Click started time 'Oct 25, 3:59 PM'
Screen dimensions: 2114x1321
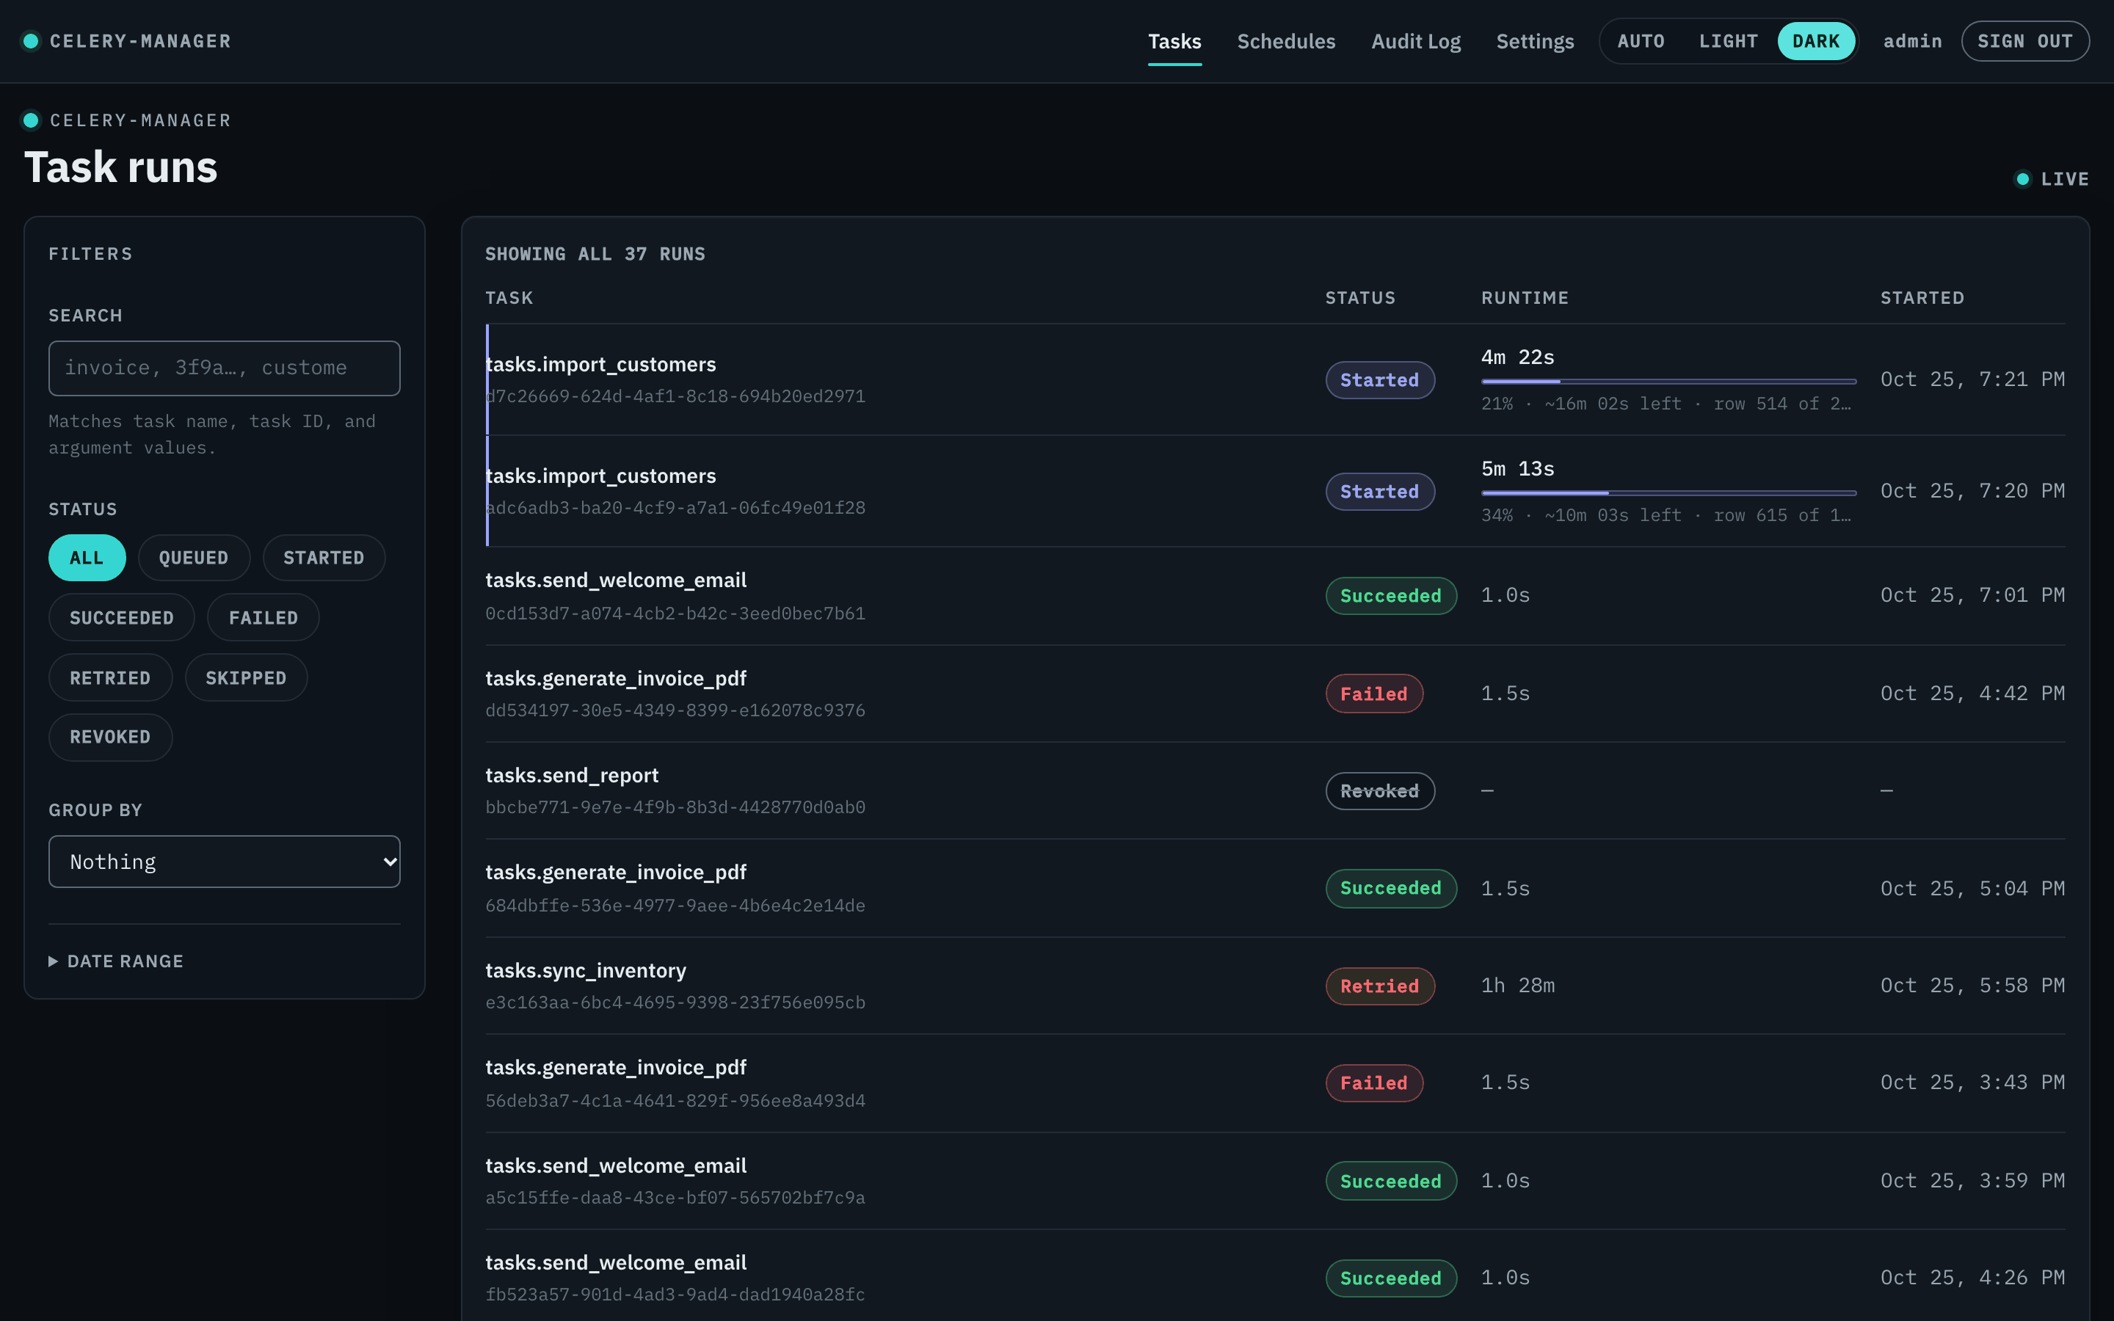point(1972,1180)
